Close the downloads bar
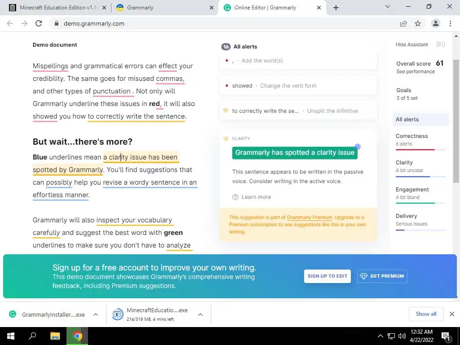This screenshot has height=345, width=460. (452, 314)
